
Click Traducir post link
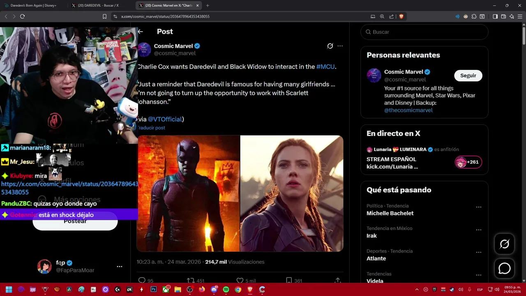coord(151,128)
